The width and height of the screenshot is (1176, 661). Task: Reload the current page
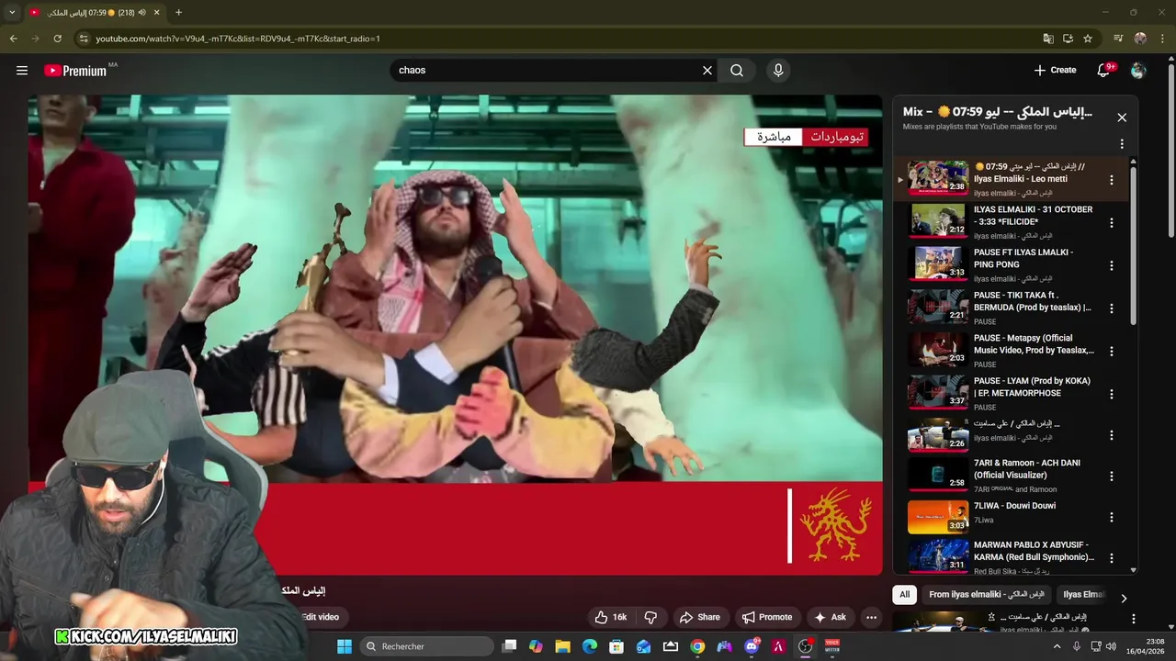(57, 39)
